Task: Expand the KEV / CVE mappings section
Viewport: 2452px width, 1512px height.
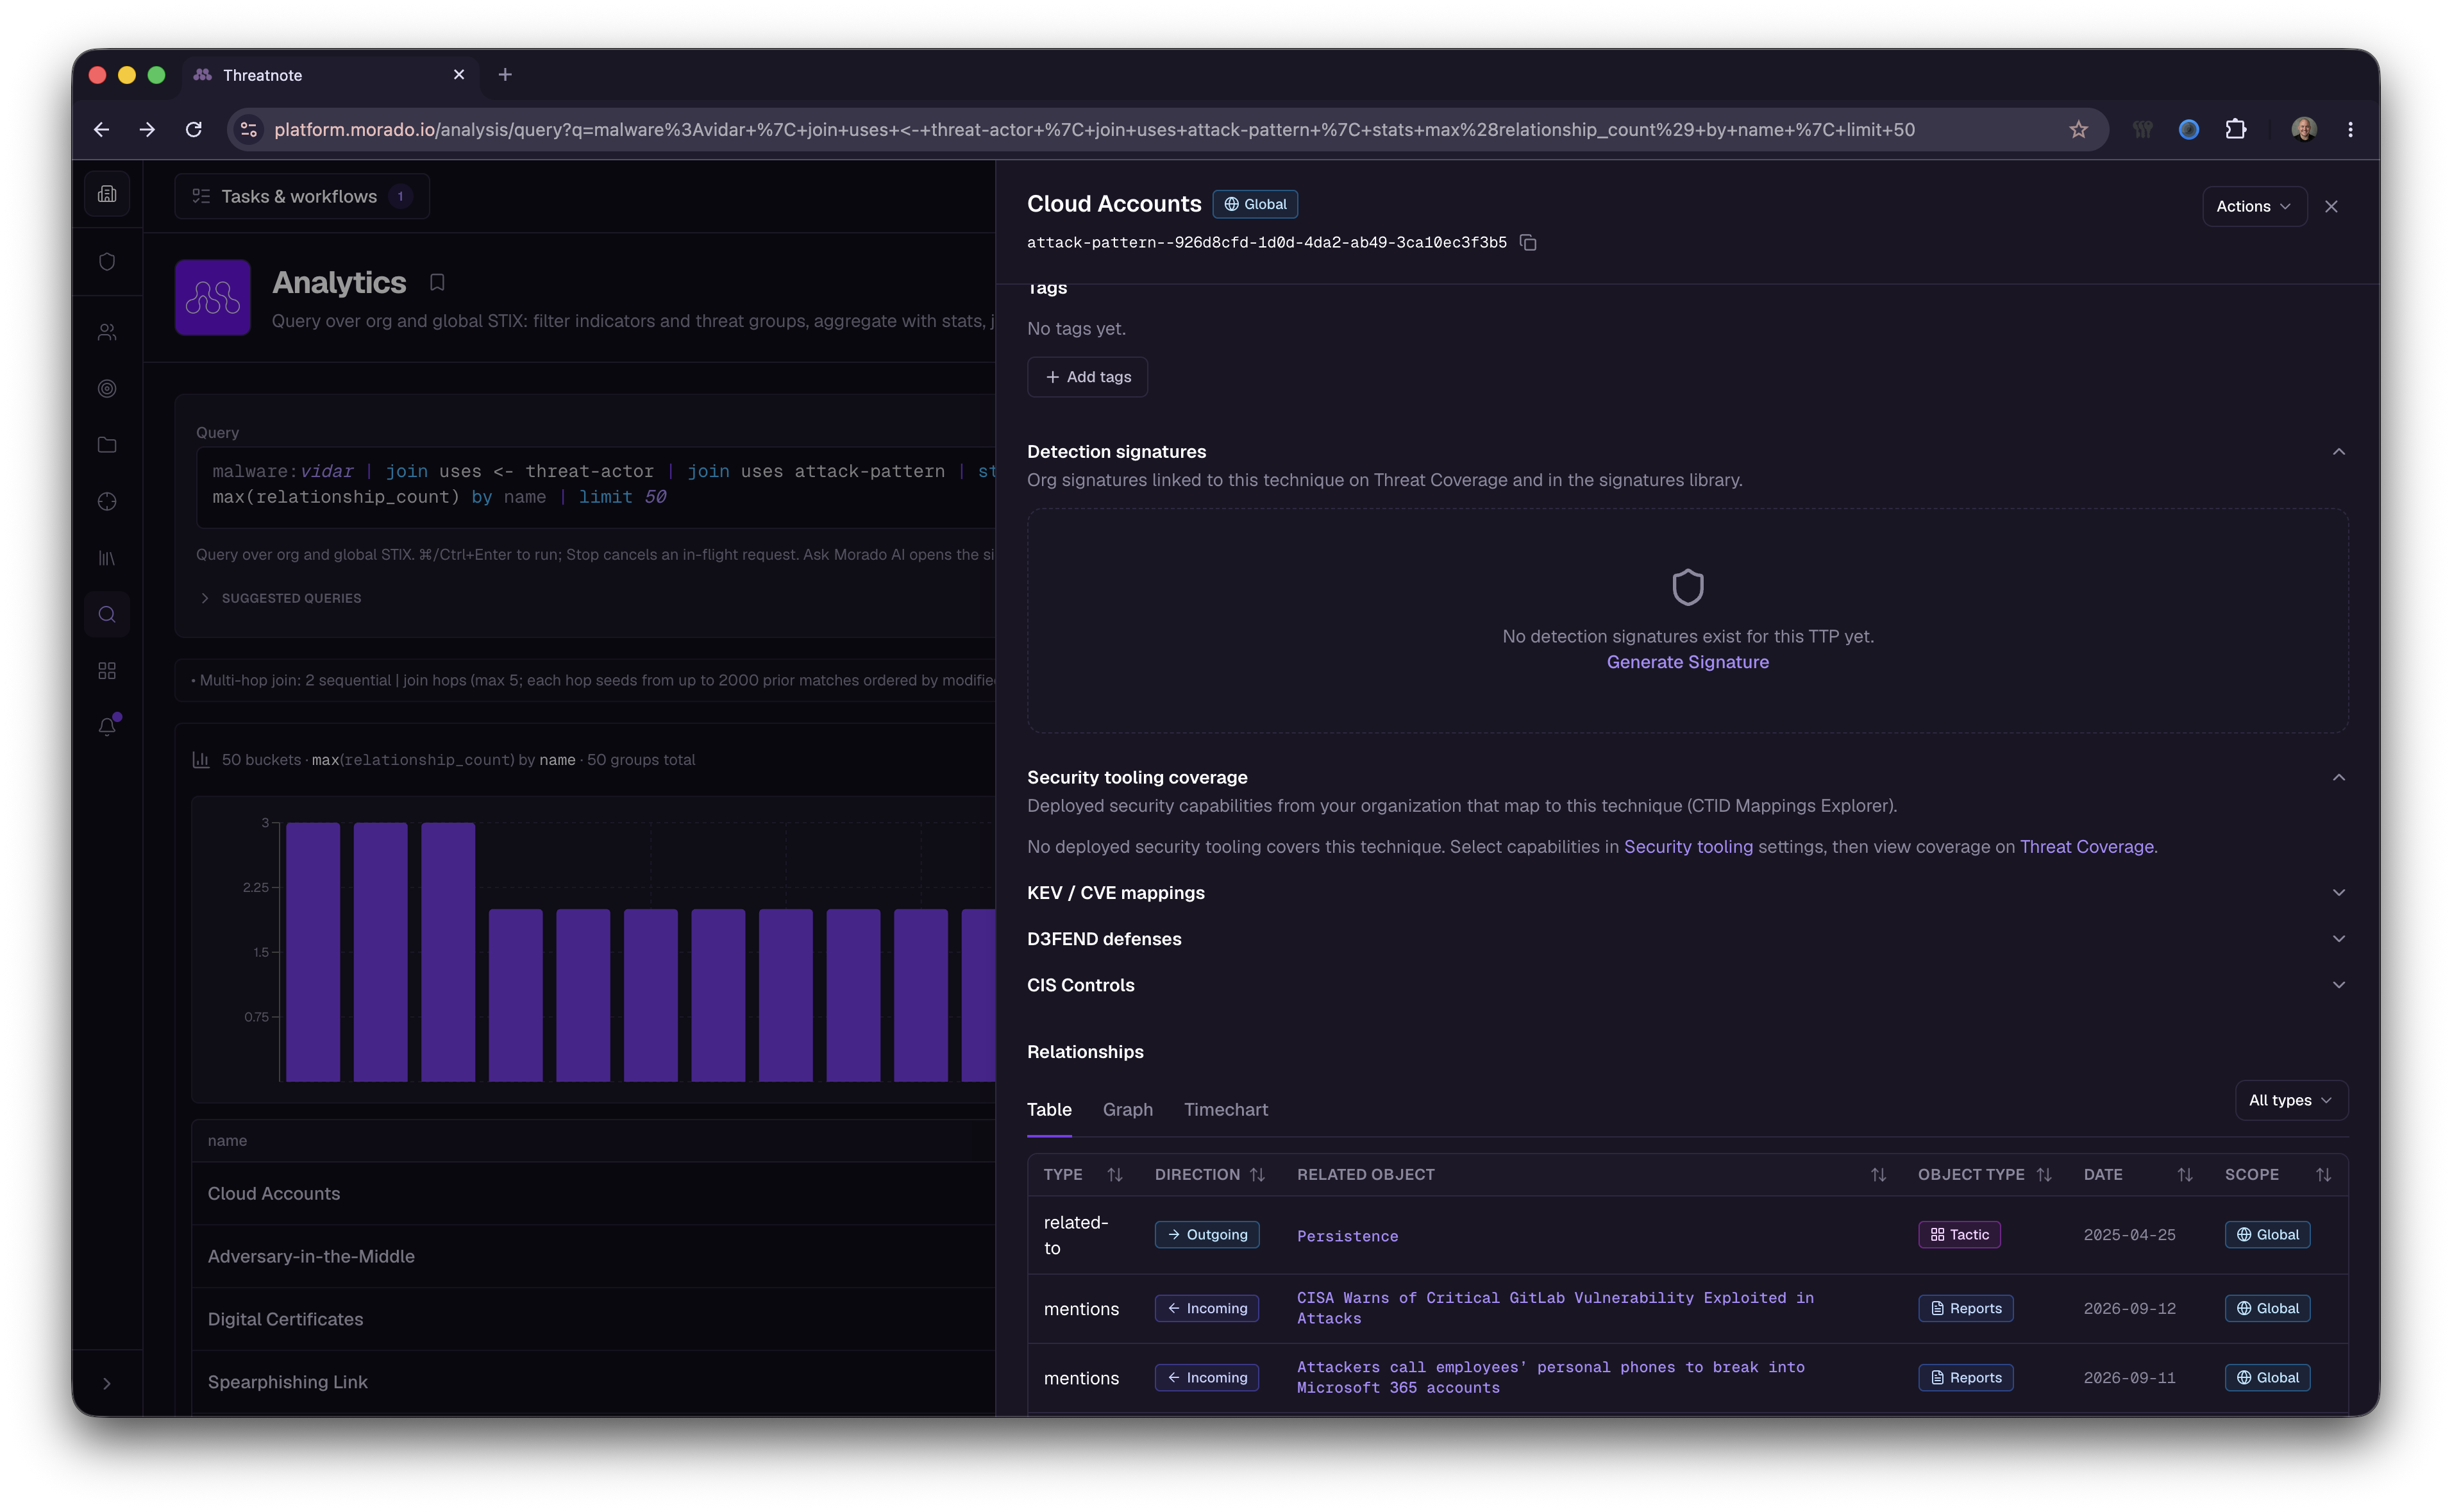Action: 1687,893
